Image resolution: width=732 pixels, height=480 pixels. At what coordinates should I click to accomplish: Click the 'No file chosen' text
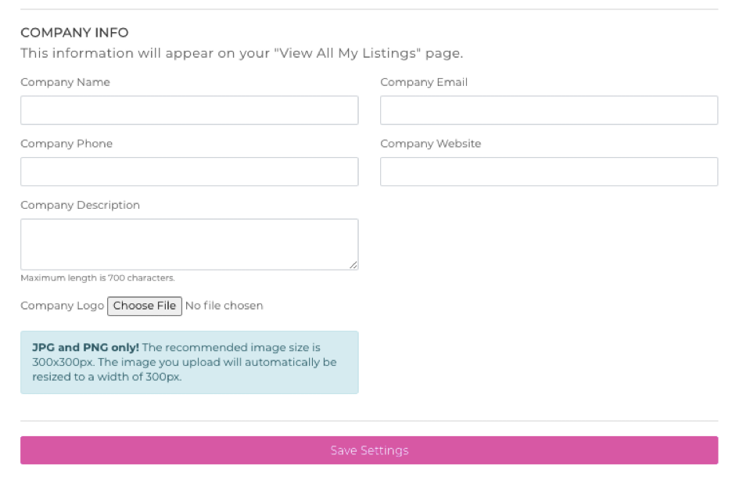click(x=224, y=306)
